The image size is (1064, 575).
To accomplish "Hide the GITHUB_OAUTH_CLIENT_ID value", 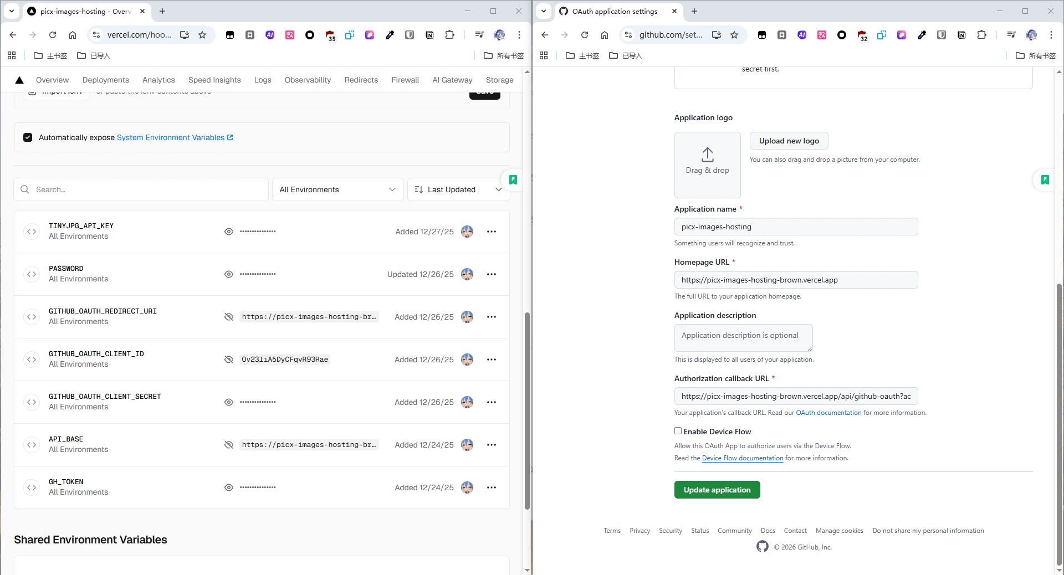I will coord(228,360).
